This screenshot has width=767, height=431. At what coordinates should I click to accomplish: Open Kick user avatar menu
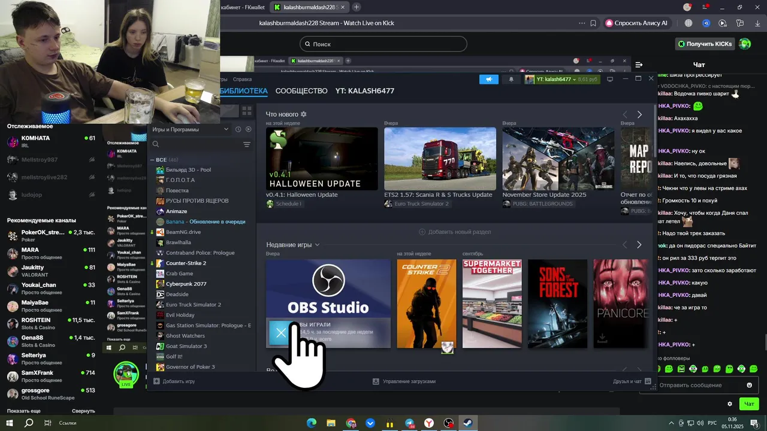point(745,44)
